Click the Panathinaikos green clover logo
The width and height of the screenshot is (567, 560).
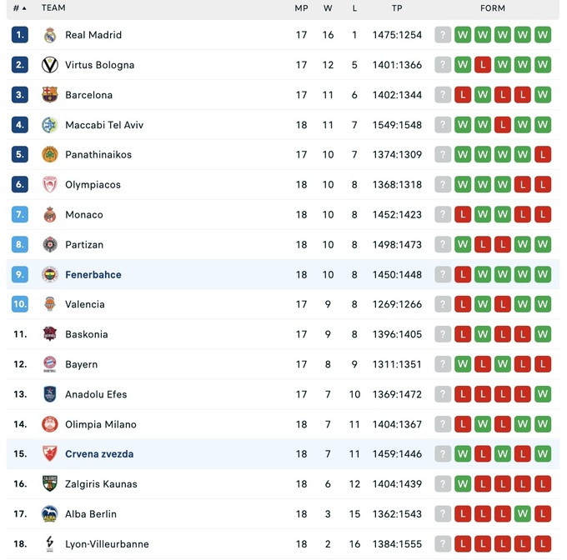tap(50, 155)
